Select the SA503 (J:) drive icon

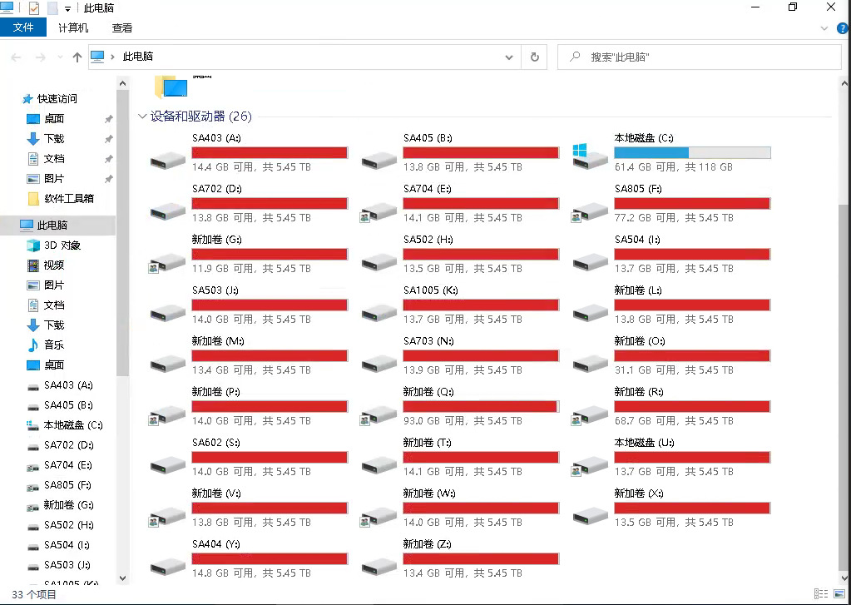click(x=168, y=313)
